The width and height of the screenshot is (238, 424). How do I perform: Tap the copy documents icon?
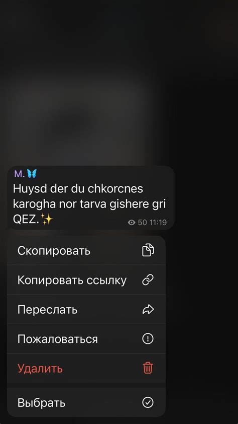[x=148, y=250]
